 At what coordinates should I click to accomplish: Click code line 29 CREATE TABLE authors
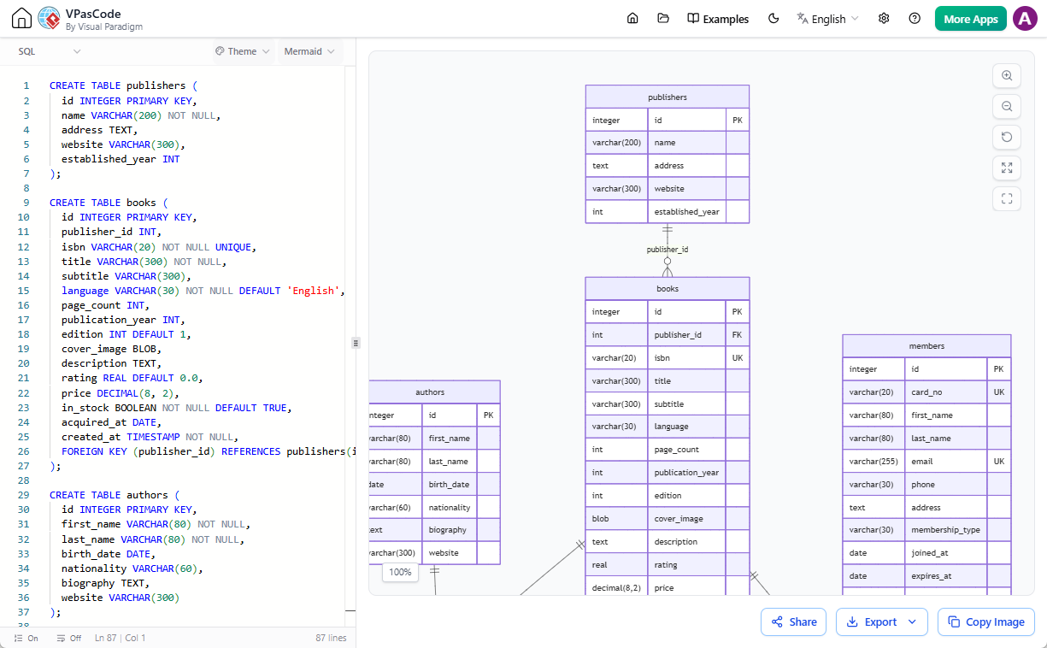click(x=115, y=495)
